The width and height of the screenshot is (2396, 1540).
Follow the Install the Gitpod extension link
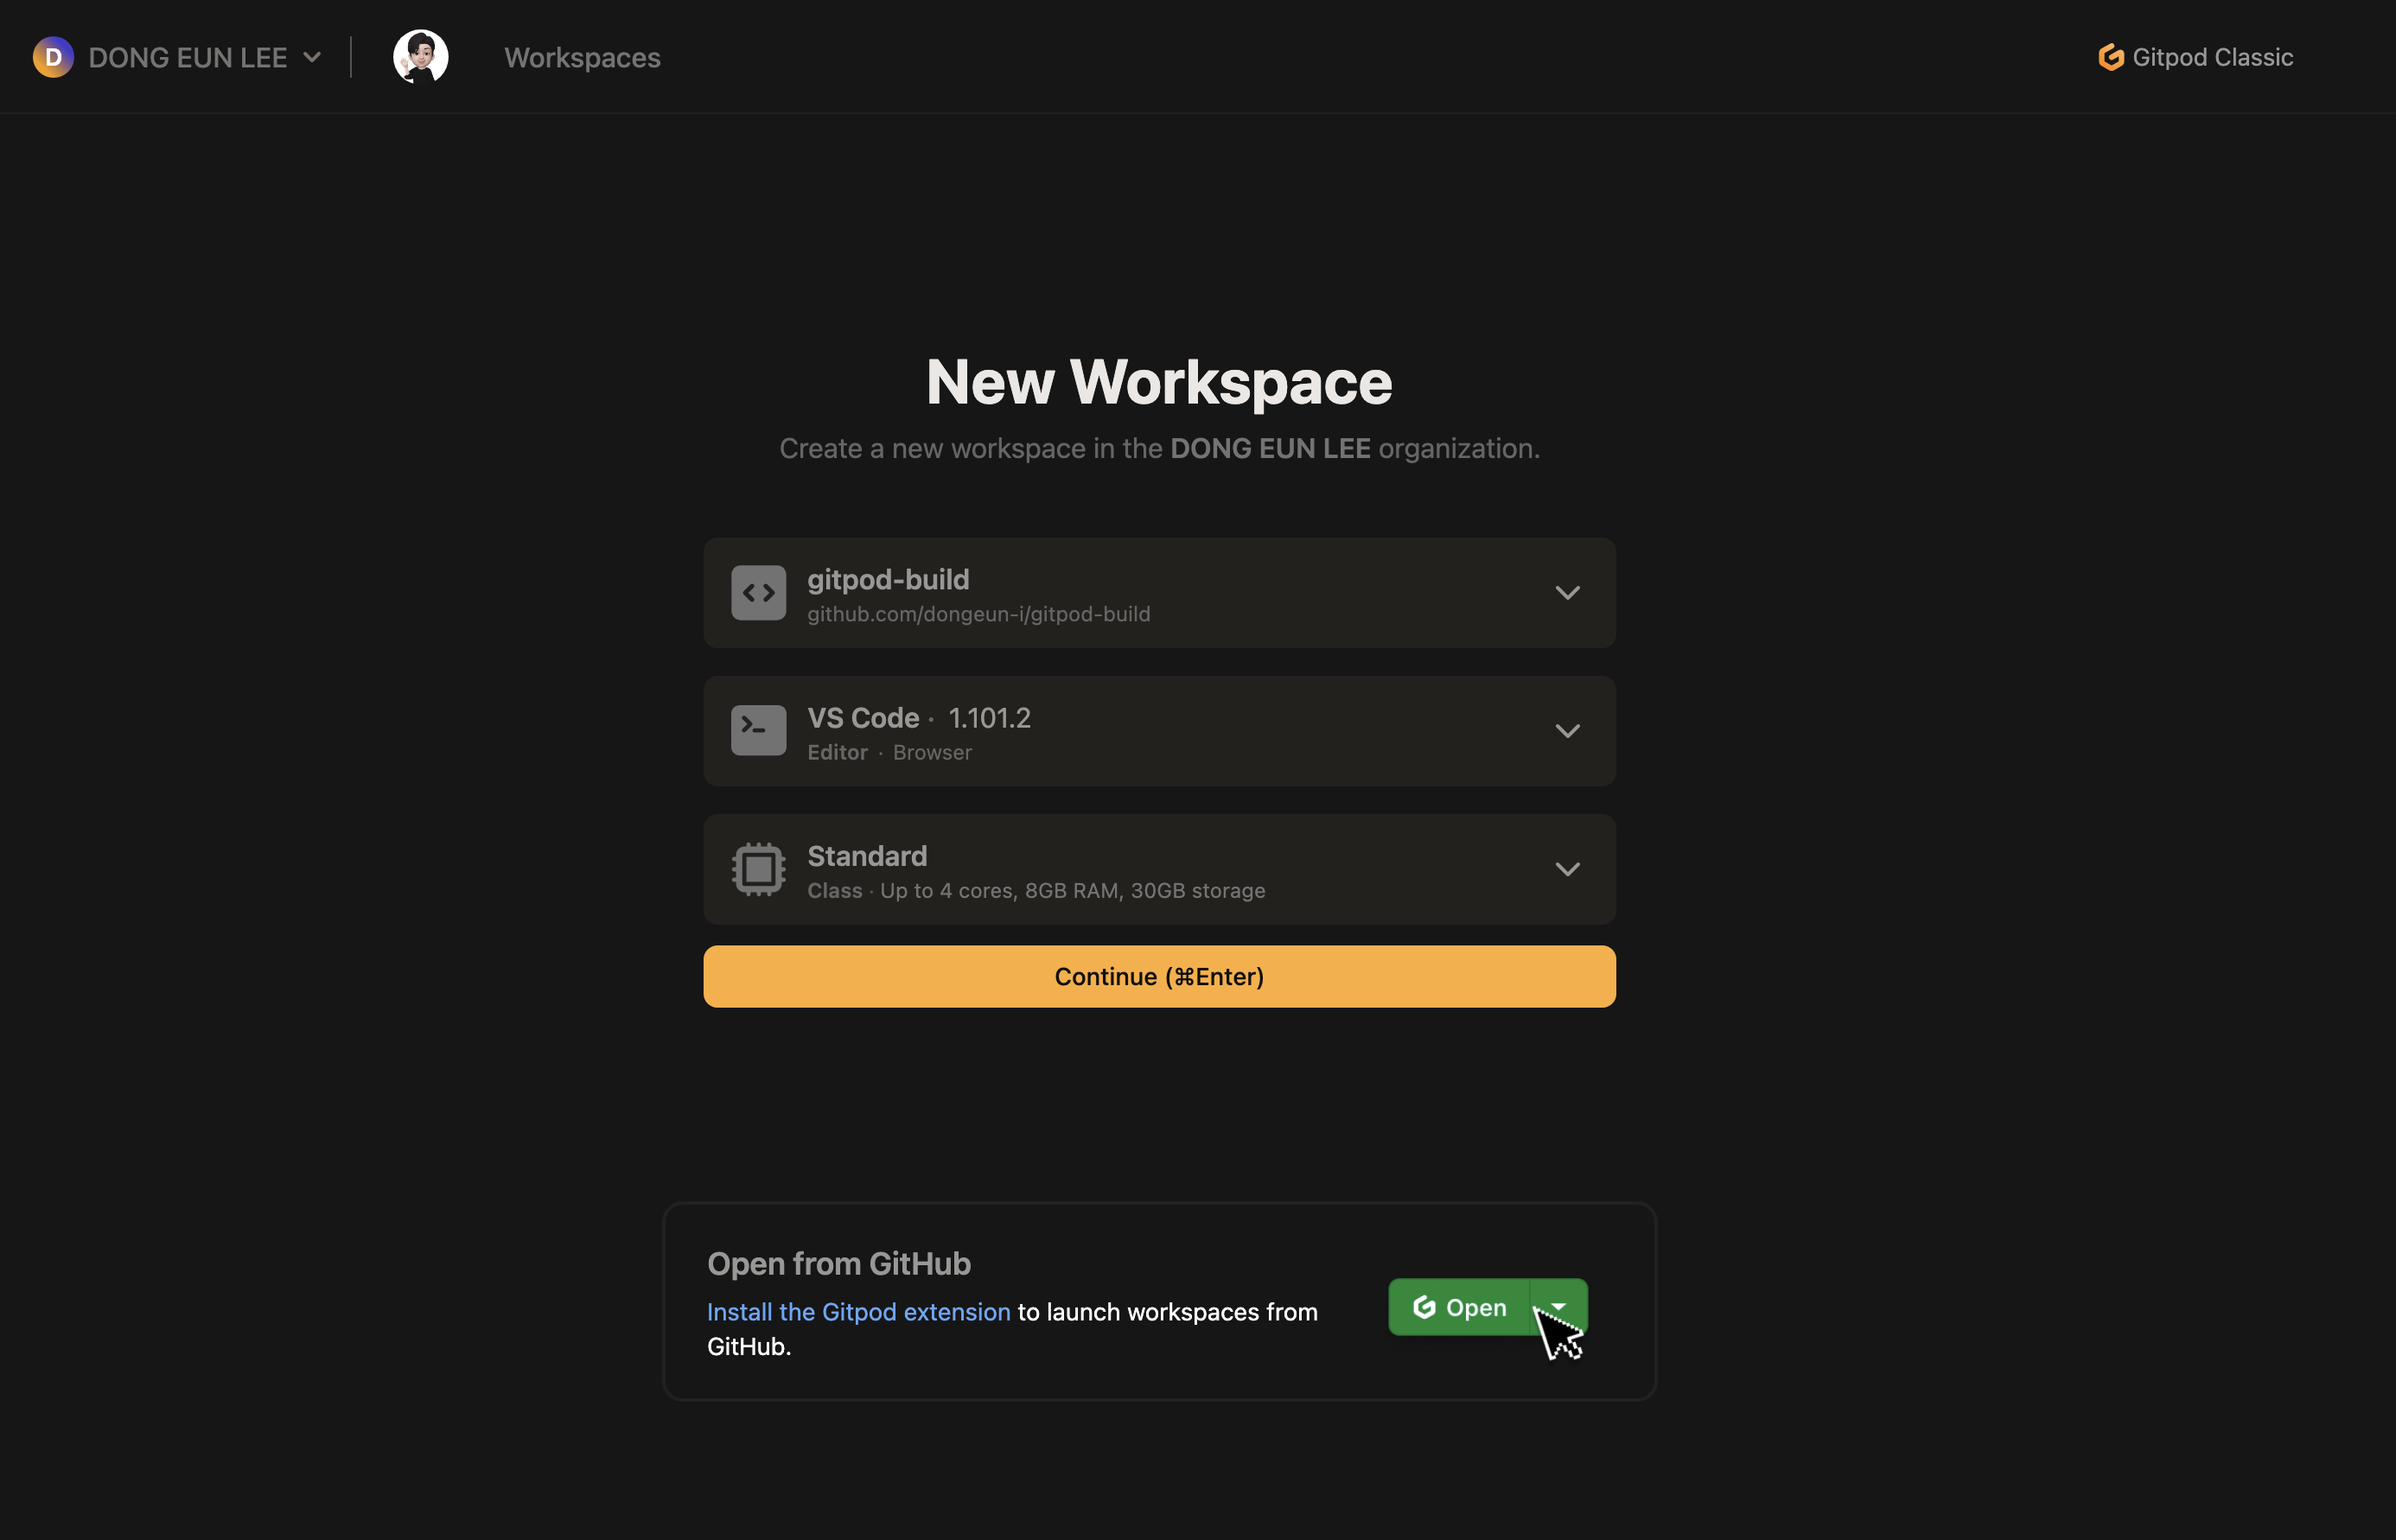858,1312
